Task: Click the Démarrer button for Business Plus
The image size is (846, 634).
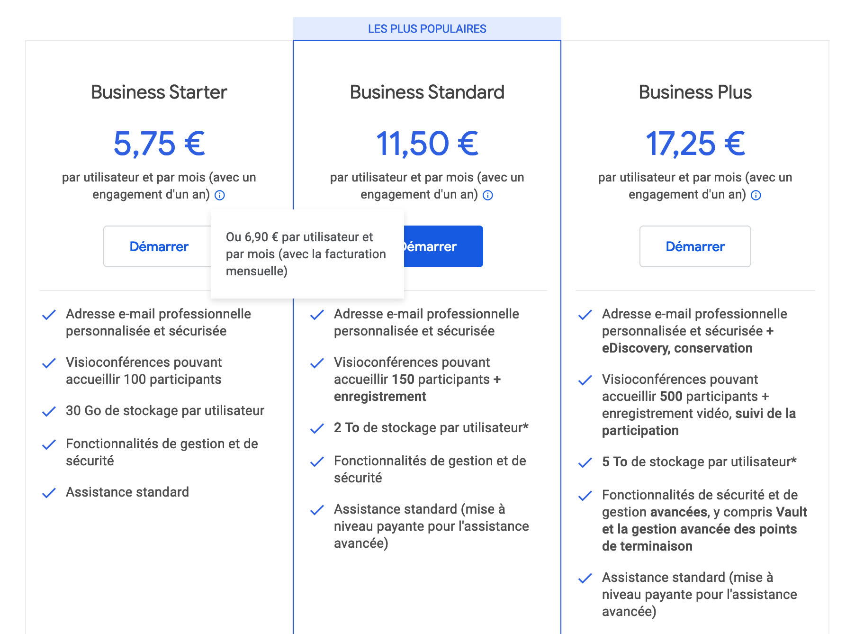Action: point(695,246)
